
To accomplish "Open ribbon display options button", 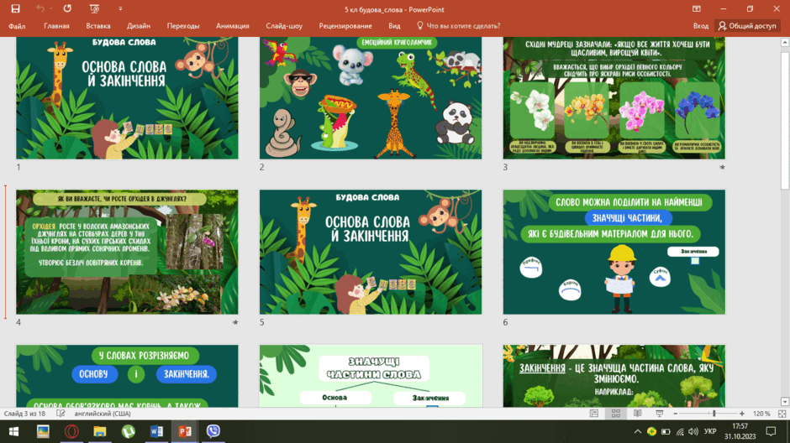I will click(696, 8).
